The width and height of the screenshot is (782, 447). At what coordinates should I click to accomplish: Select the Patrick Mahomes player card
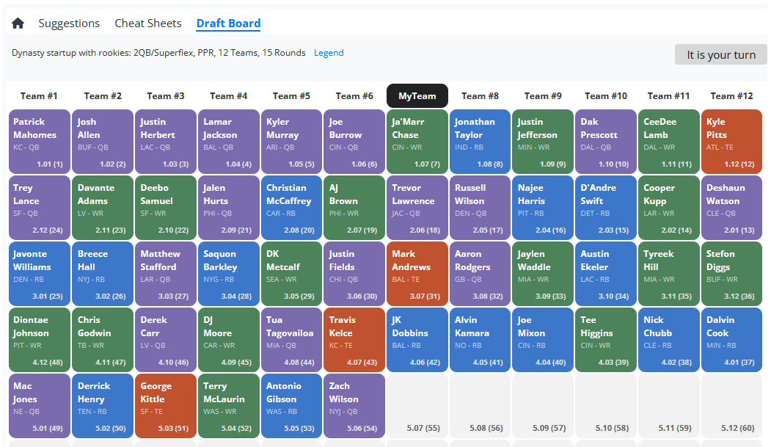[x=39, y=141]
